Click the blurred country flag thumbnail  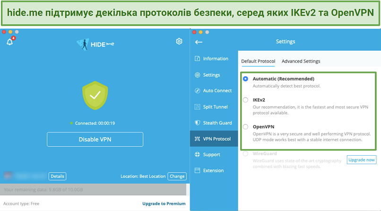point(8,176)
